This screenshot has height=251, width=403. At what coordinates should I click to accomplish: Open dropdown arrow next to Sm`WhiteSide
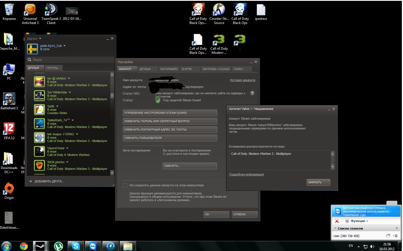tap(70, 92)
